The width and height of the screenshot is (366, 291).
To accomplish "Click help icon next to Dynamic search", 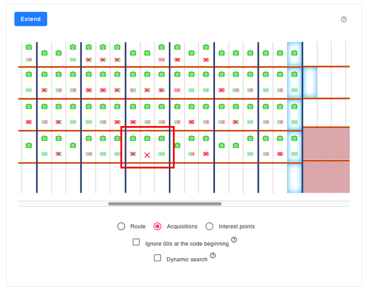I will (213, 255).
